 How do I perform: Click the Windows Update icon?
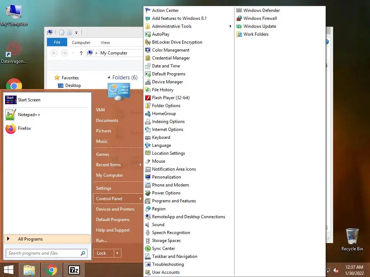click(239, 26)
